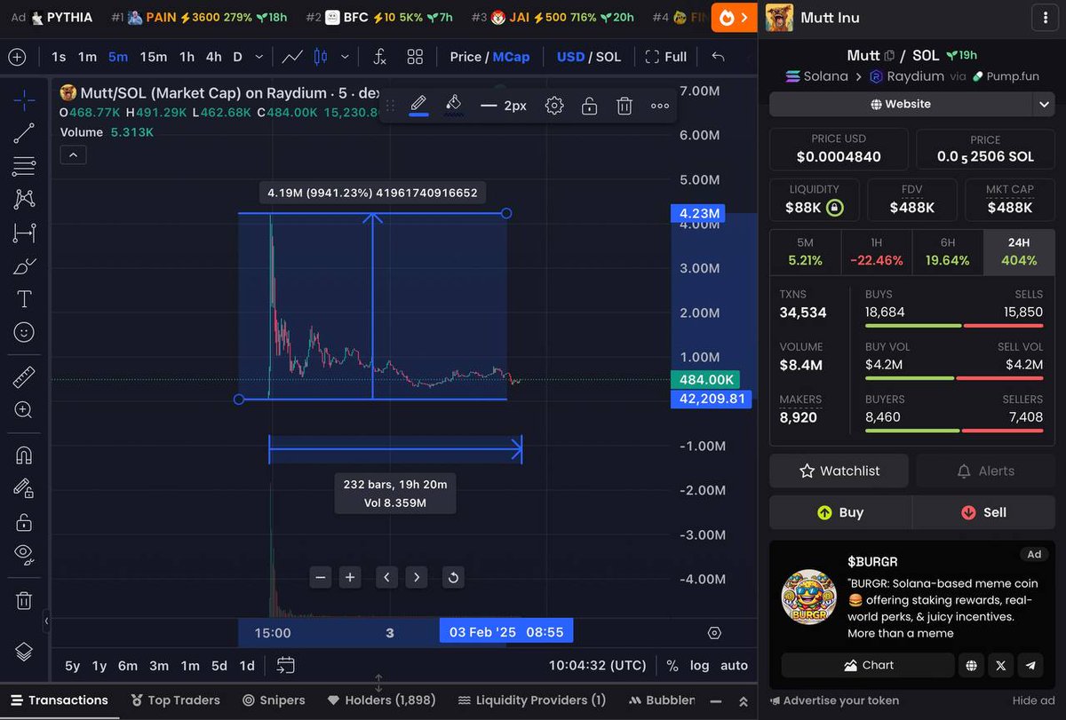Open the Fibonacci retracement tools
The height and width of the screenshot is (720, 1066).
point(24,166)
